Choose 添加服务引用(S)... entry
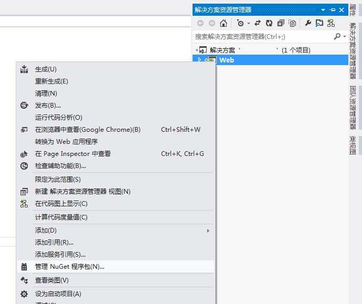 (115, 255)
